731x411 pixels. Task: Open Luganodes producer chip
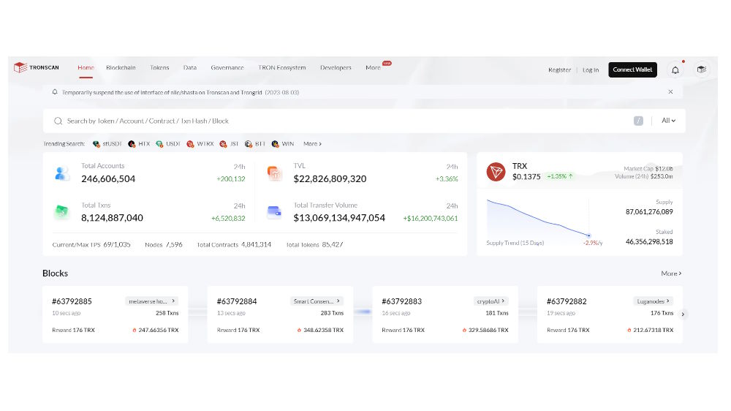pyautogui.click(x=653, y=301)
